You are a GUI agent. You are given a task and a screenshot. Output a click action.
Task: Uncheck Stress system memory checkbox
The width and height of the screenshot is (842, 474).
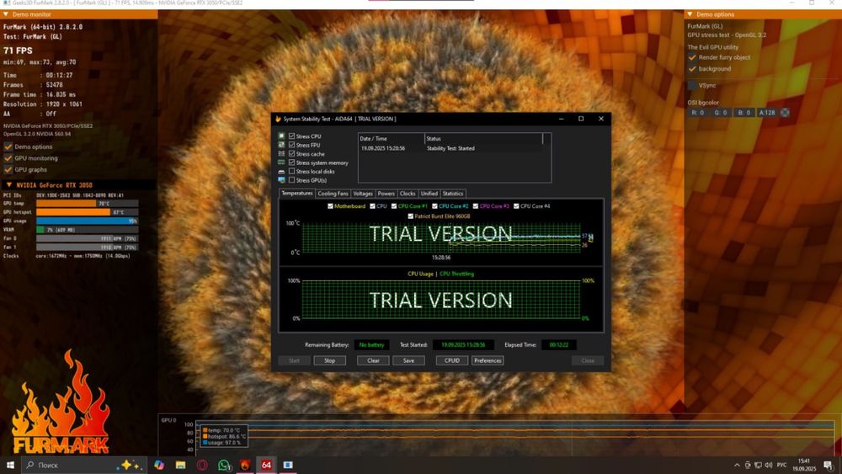click(x=291, y=162)
